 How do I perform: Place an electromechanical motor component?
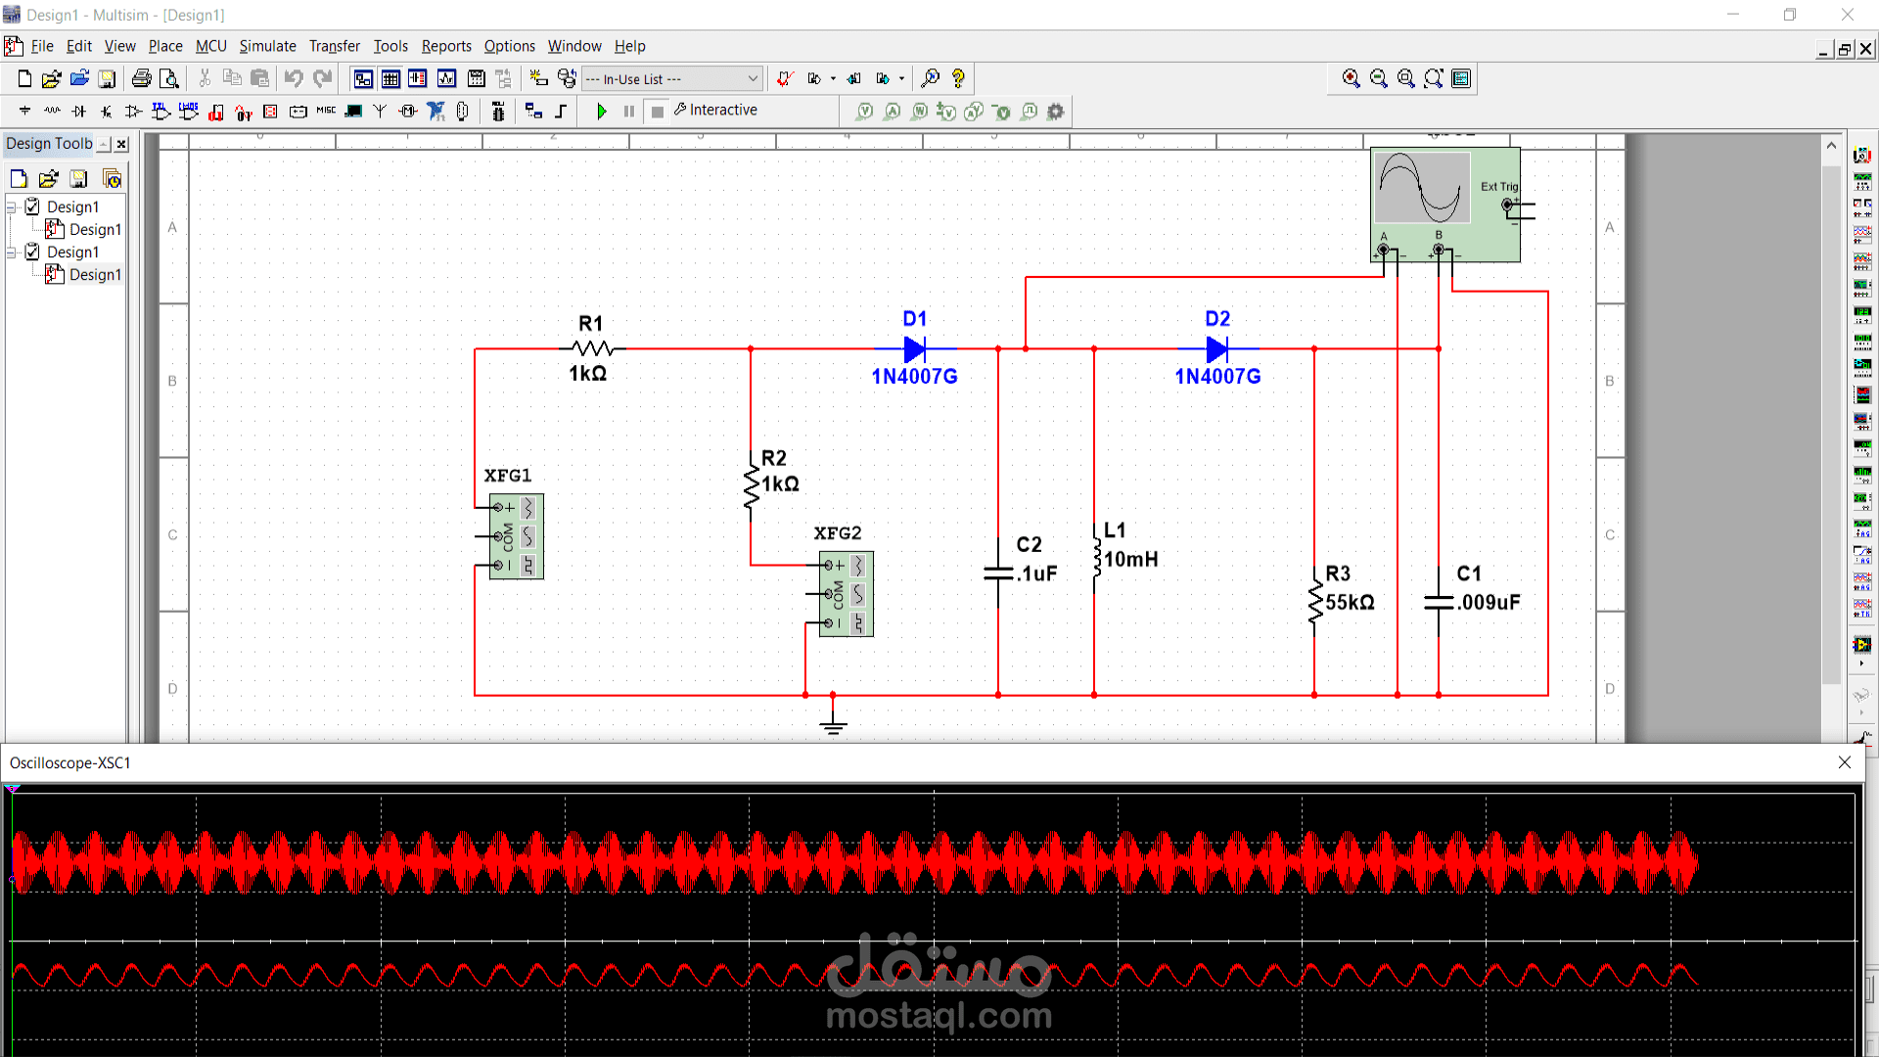408,112
